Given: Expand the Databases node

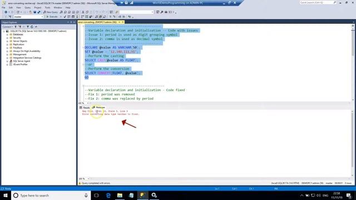Looking at the screenshot, I should (x=7, y=34).
